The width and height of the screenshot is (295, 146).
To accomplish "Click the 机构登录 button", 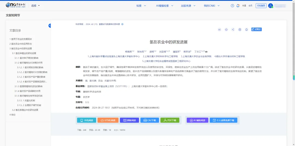I will tap(261, 6).
